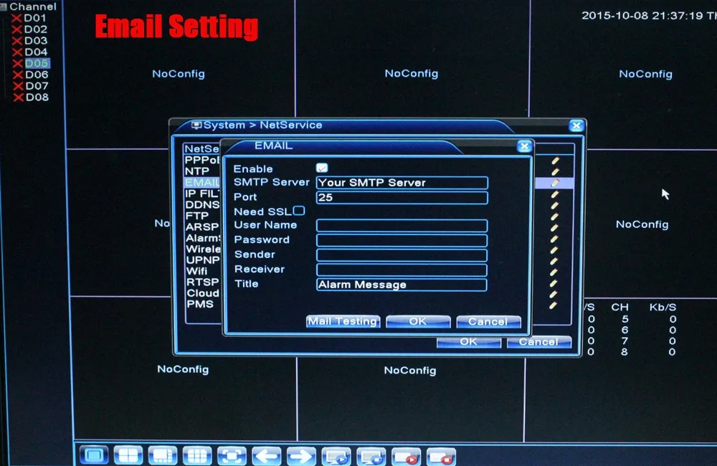Click monitor icon with blue play badge
The height and width of the screenshot is (466, 717).
click(336, 456)
